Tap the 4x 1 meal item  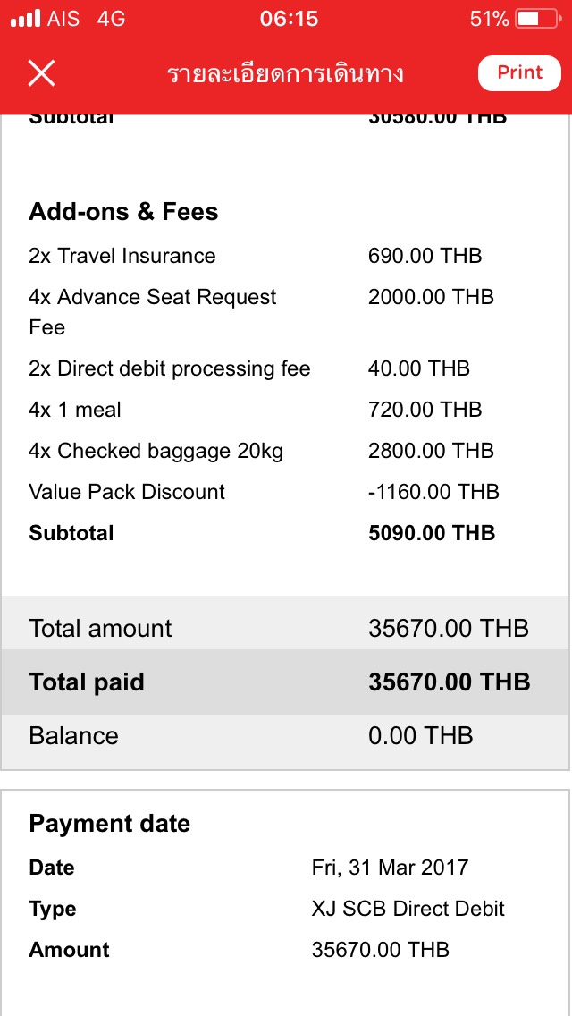pyautogui.click(x=286, y=410)
